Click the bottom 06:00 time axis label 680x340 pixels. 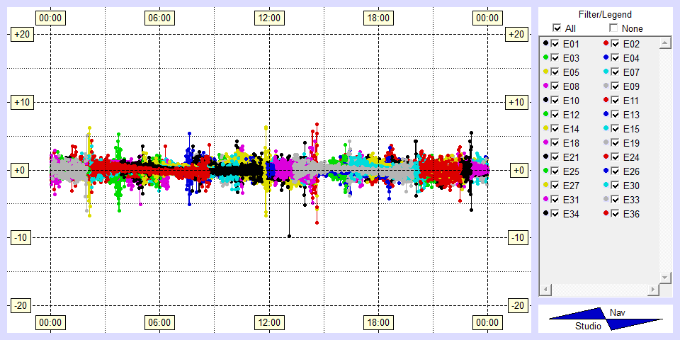pyautogui.click(x=159, y=323)
